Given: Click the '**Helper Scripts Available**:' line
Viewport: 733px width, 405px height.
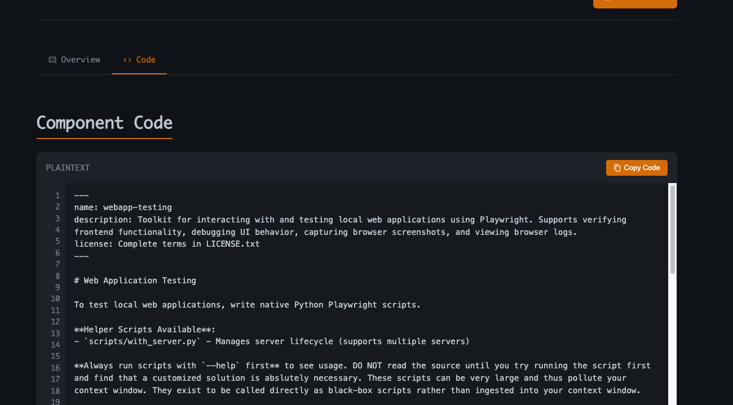Looking at the screenshot, I should (145, 330).
